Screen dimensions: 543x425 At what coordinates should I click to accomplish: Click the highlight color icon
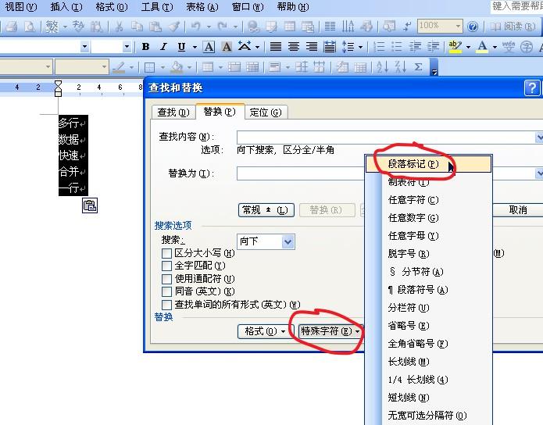pos(455,46)
